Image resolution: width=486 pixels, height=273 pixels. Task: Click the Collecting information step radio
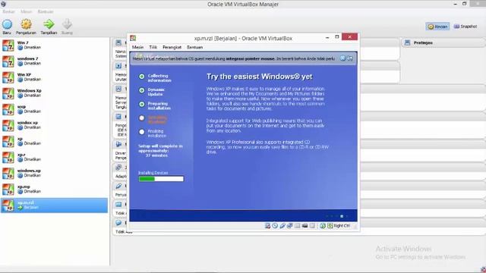[x=142, y=76]
